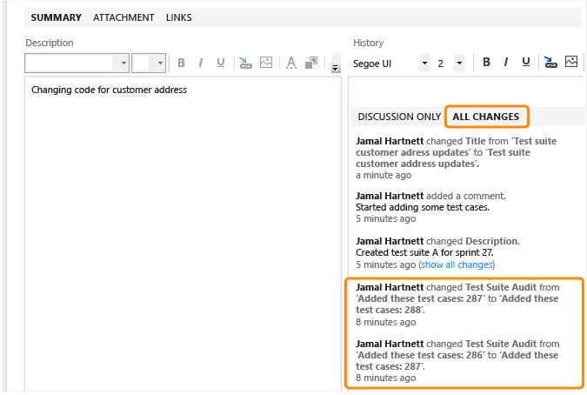Open History font size 2 dropdown

click(x=459, y=64)
